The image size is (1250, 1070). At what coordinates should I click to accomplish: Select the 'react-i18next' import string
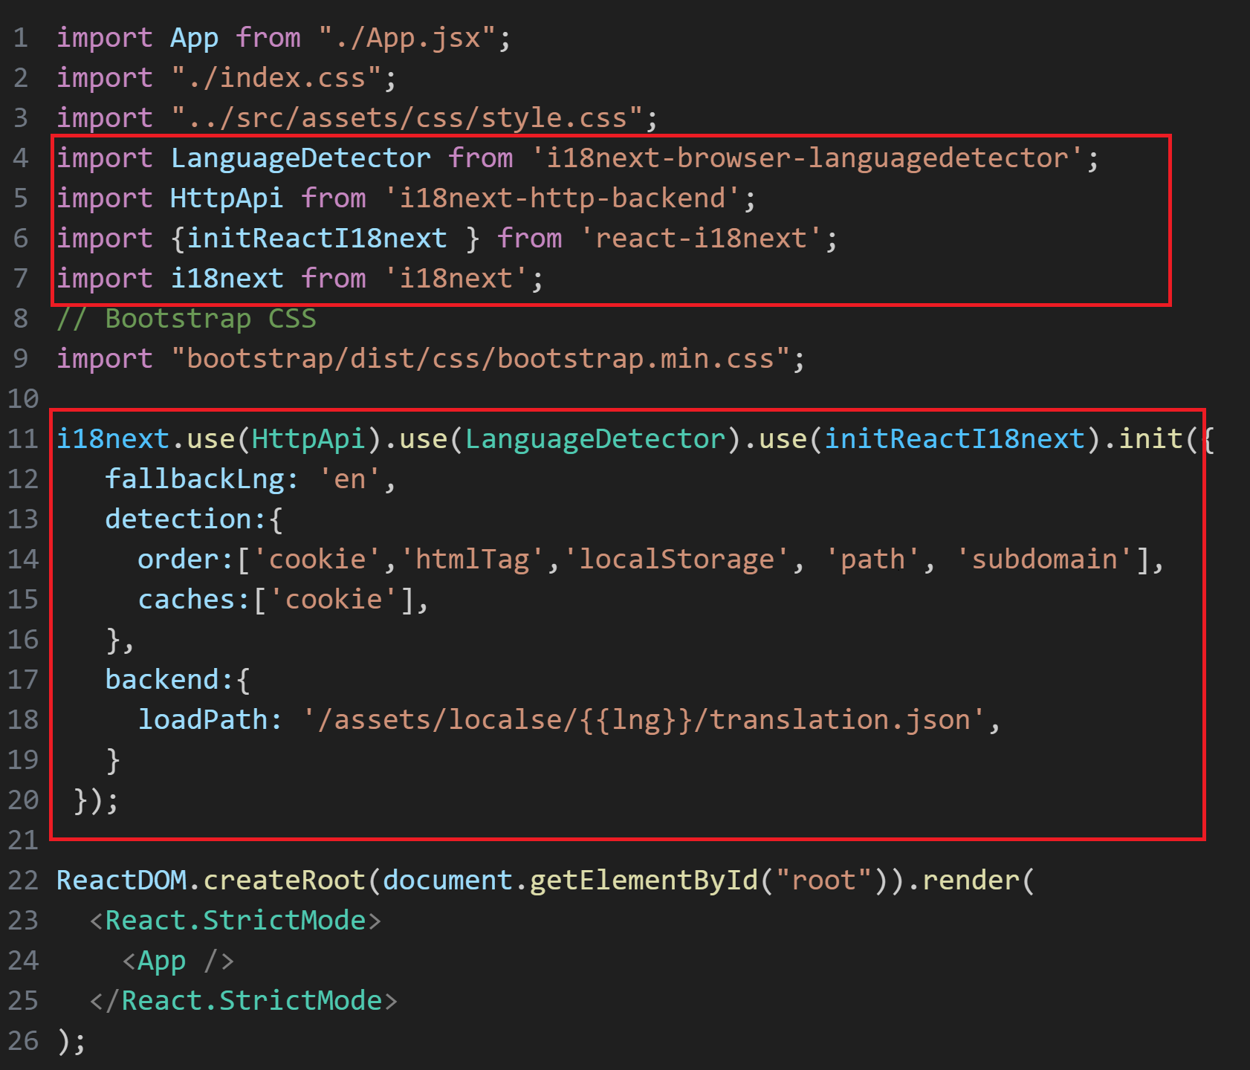[700, 239]
